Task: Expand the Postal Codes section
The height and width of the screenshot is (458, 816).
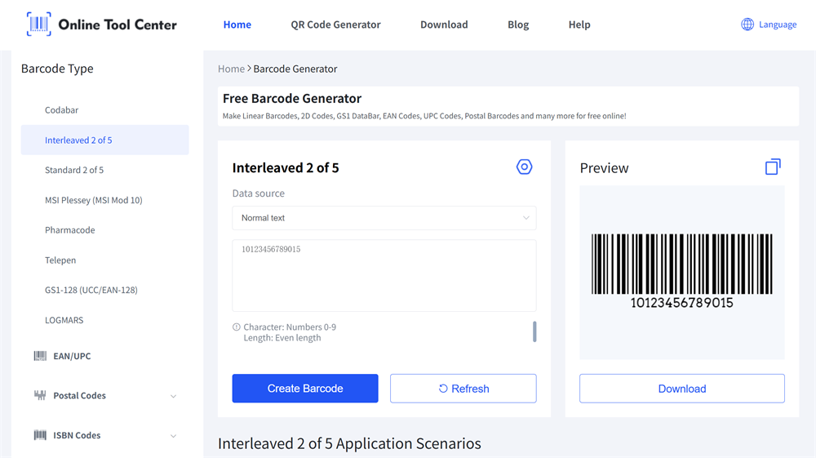Action: point(173,396)
